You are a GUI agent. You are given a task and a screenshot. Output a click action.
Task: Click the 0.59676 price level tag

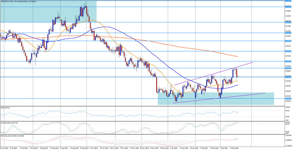click(x=288, y=51)
